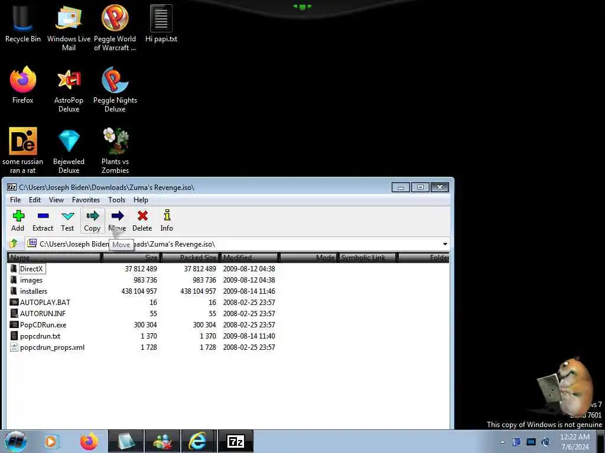Sort by the Size column header

(x=131, y=257)
